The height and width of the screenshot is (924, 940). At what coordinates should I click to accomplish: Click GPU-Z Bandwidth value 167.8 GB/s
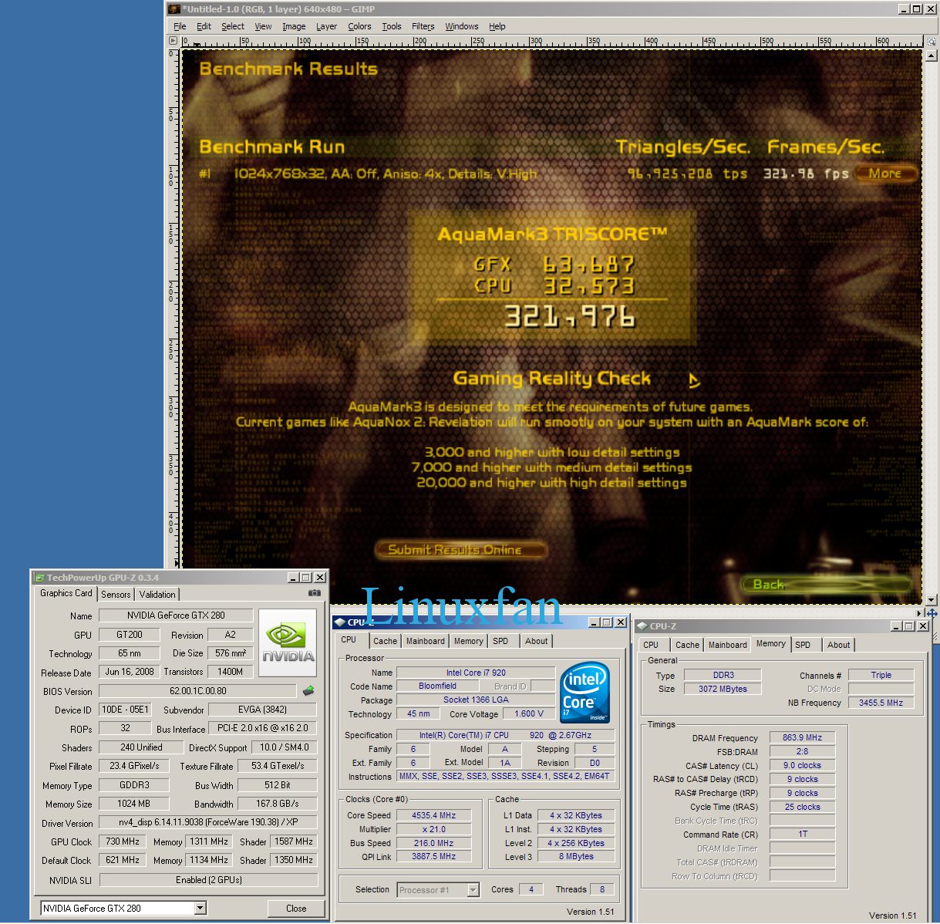click(x=278, y=804)
